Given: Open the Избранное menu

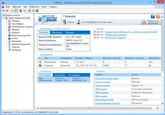Looking at the screenshot, I should [x=34, y=7].
